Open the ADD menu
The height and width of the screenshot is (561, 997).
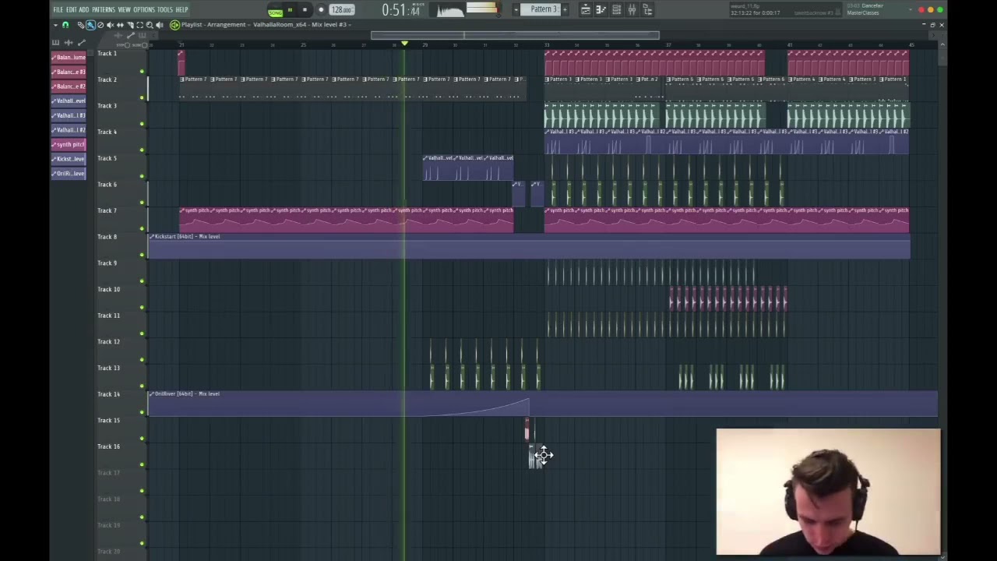point(84,9)
